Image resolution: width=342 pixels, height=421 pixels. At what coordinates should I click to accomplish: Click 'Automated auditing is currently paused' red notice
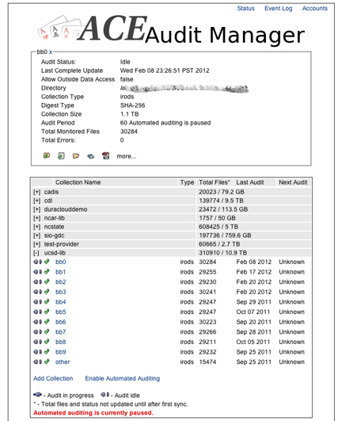click(93, 413)
